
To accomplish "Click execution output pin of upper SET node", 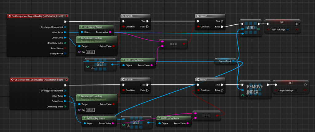I will click(297, 24).
